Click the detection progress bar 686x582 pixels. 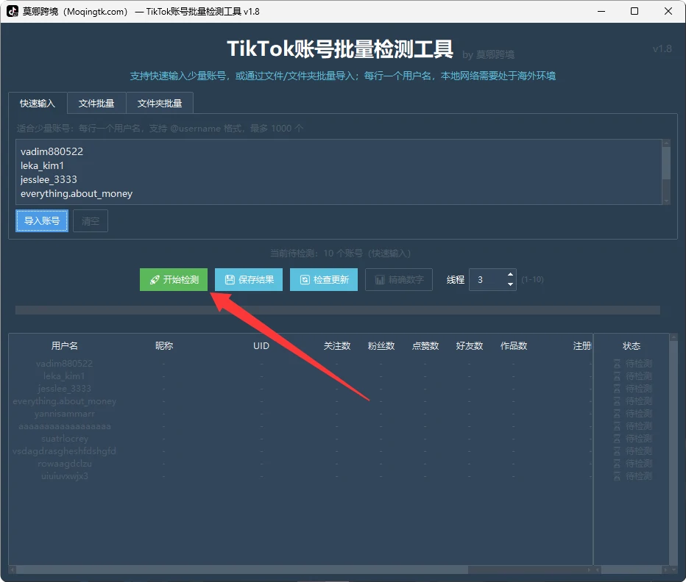(x=338, y=310)
